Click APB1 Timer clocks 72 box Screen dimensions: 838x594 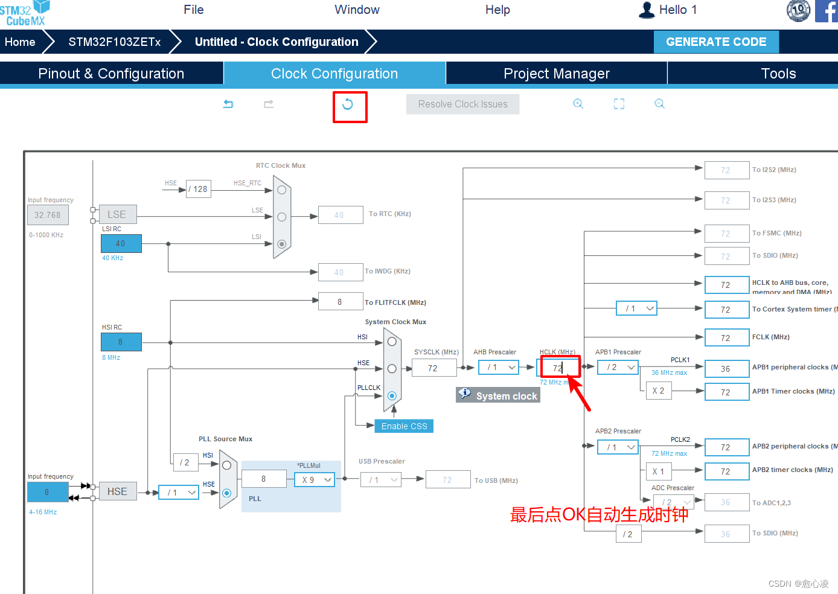pos(726,392)
